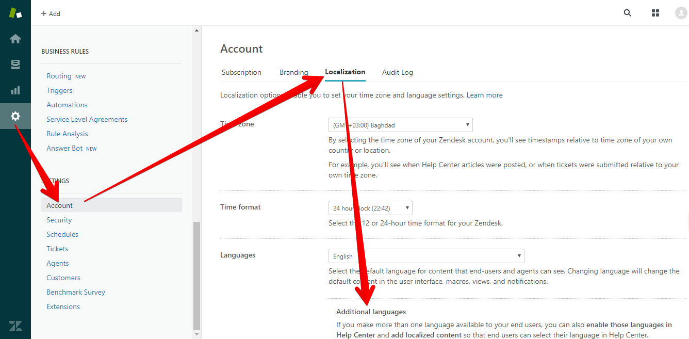Click the Zendesk Z icon at bottom left
The width and height of the screenshot is (689, 339).
(15, 326)
